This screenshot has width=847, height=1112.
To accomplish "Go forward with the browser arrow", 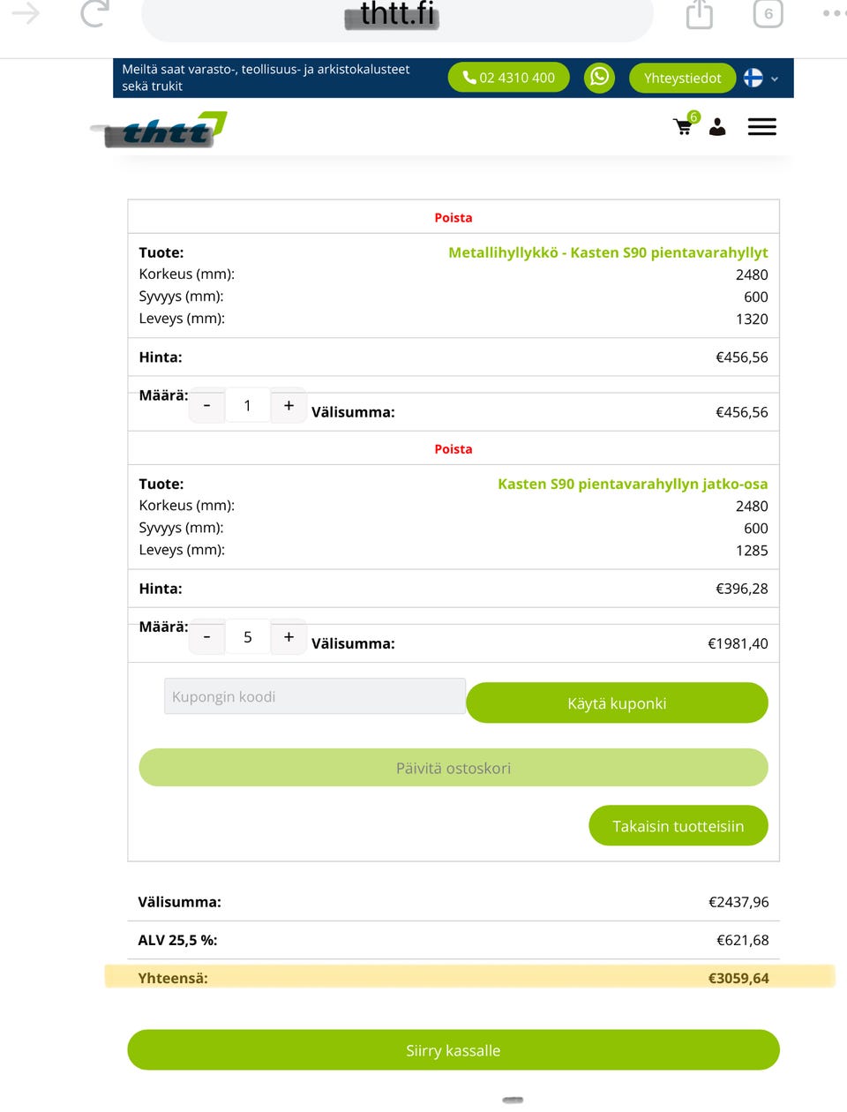I will click(25, 12).
